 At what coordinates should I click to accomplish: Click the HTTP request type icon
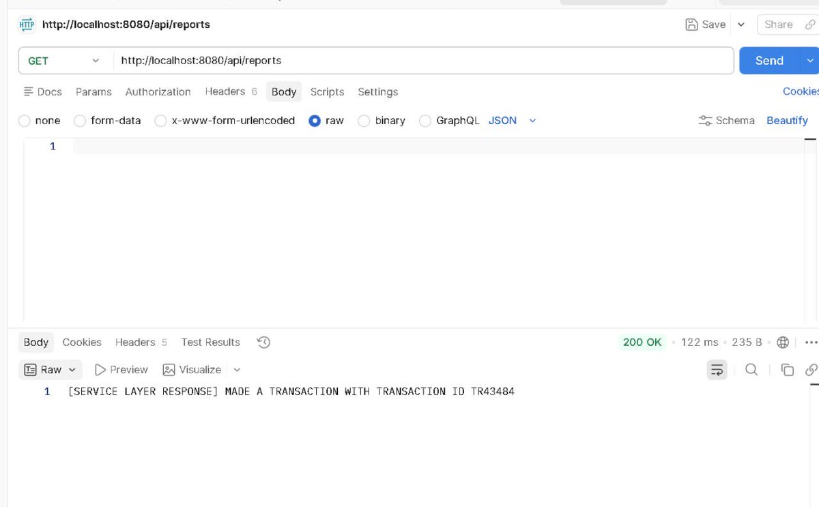tap(27, 25)
